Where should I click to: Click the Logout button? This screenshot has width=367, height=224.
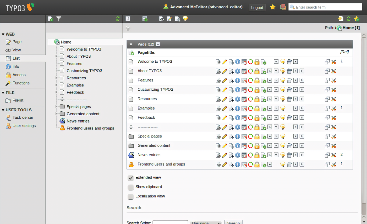pyautogui.click(x=257, y=8)
